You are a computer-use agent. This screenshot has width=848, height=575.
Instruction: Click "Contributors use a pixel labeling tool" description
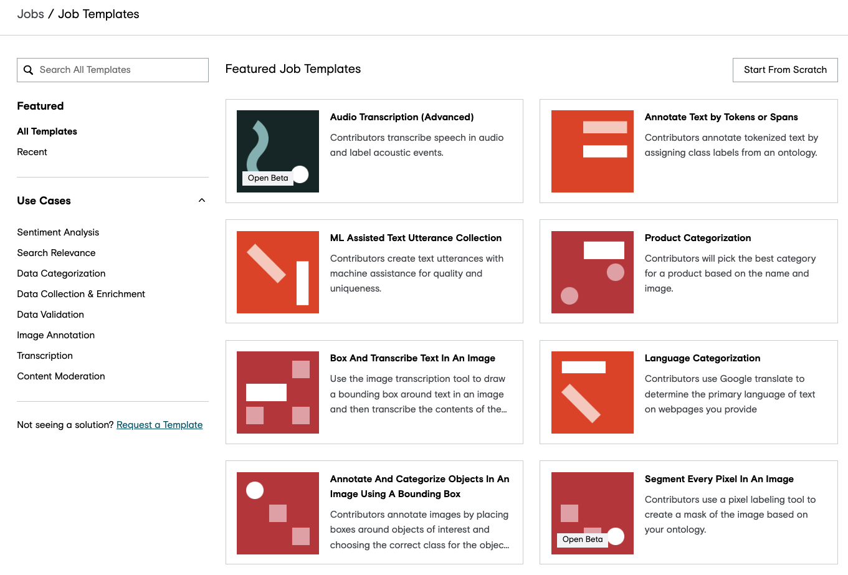click(x=730, y=515)
